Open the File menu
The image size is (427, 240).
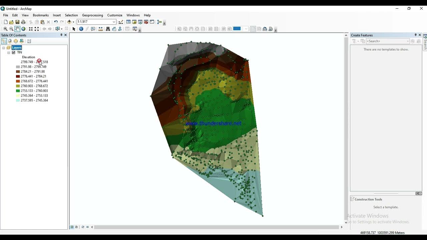coord(6,15)
